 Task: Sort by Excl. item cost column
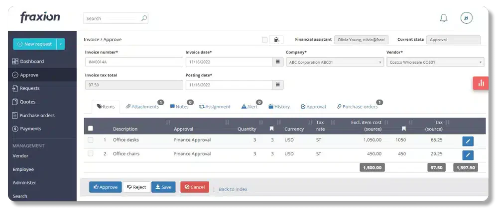(x=386, y=123)
